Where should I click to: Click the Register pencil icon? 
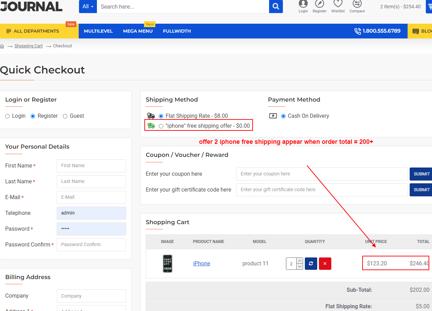pos(320,3)
